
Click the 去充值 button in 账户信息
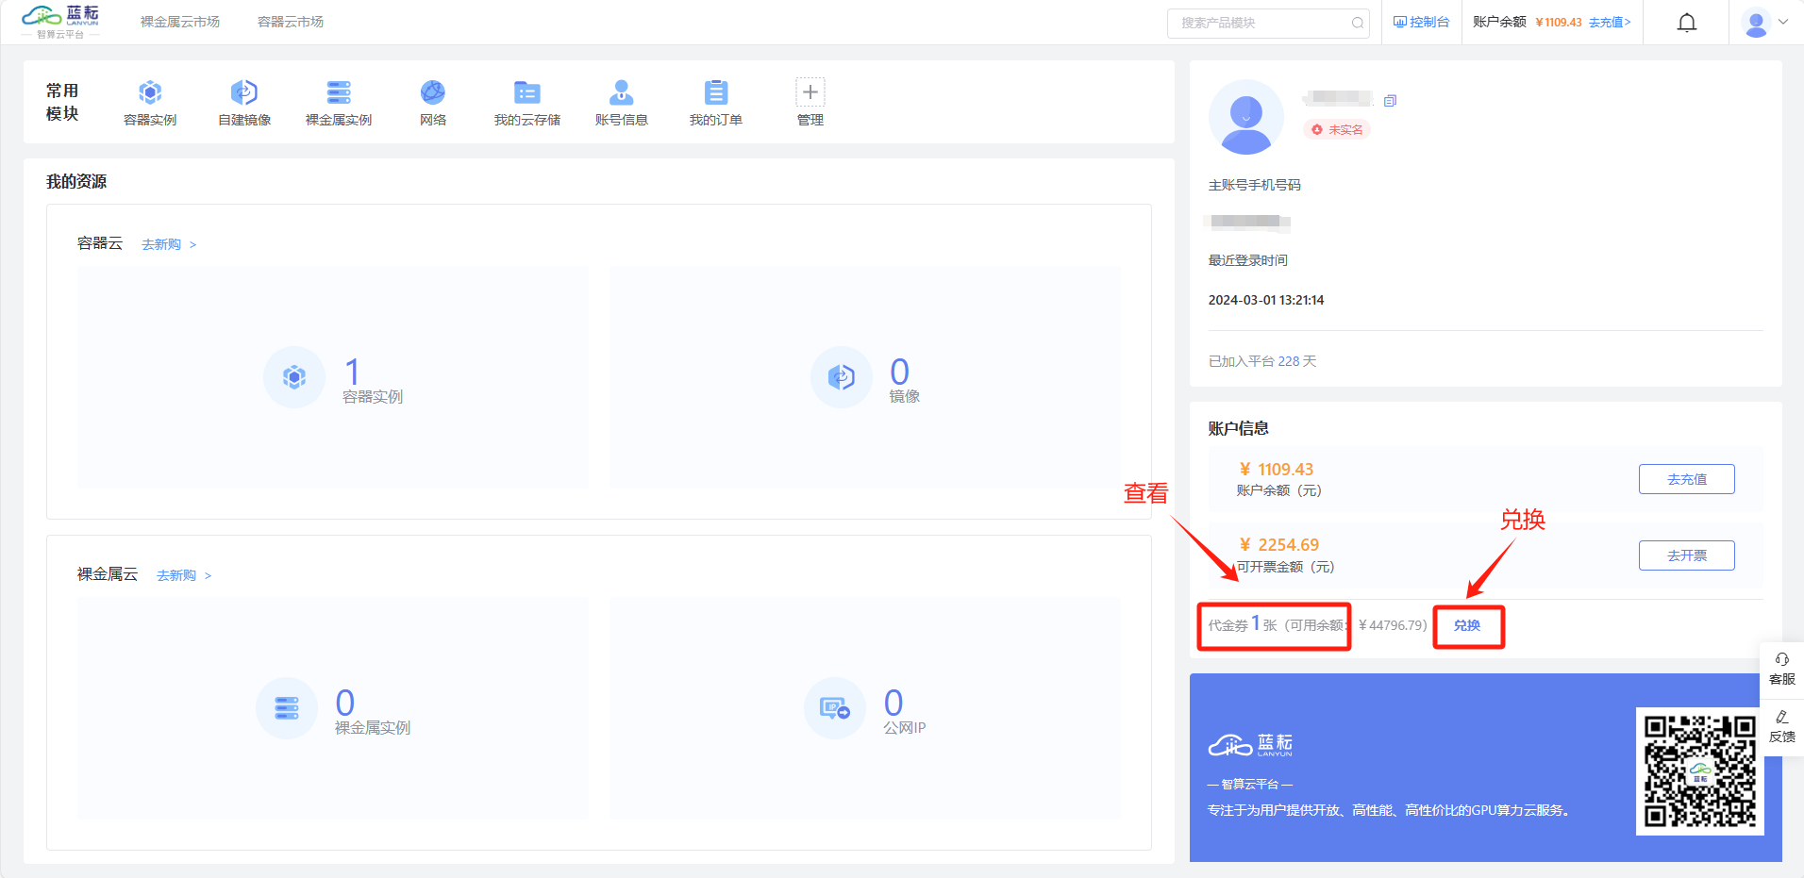[x=1687, y=479]
